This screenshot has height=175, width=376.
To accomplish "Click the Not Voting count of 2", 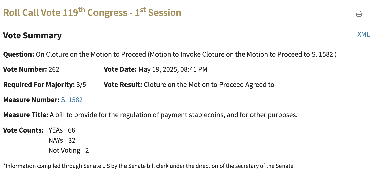I will (87, 150).
